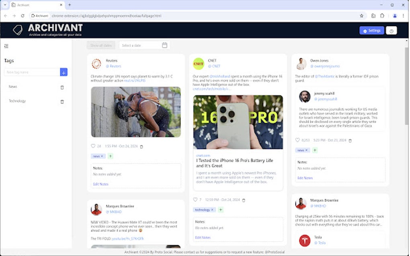
Task: Add a tag to the Reuters post
Action: [111, 156]
